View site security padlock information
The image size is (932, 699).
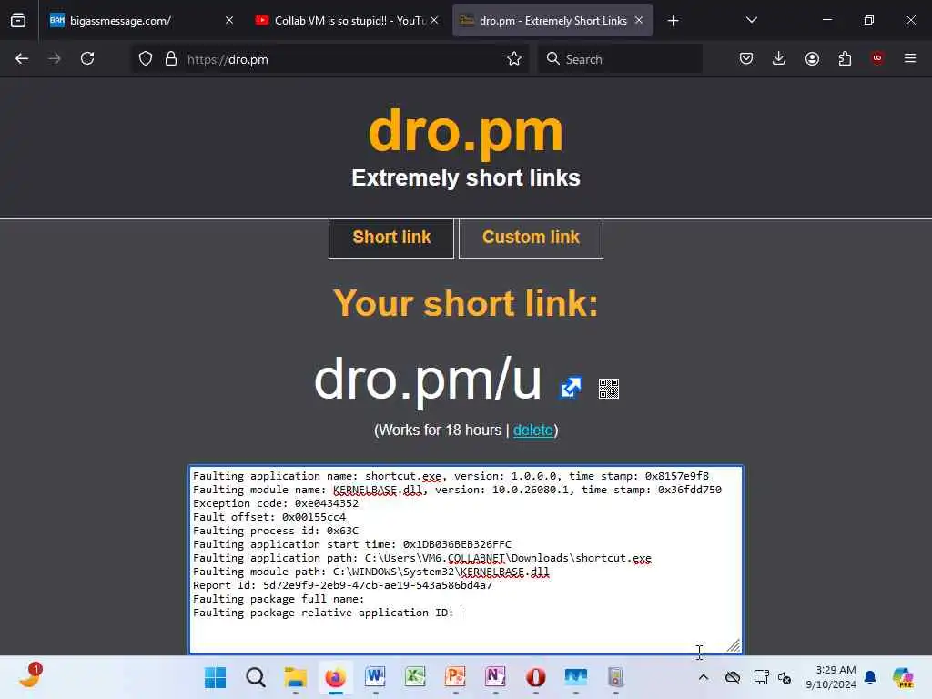(171, 58)
